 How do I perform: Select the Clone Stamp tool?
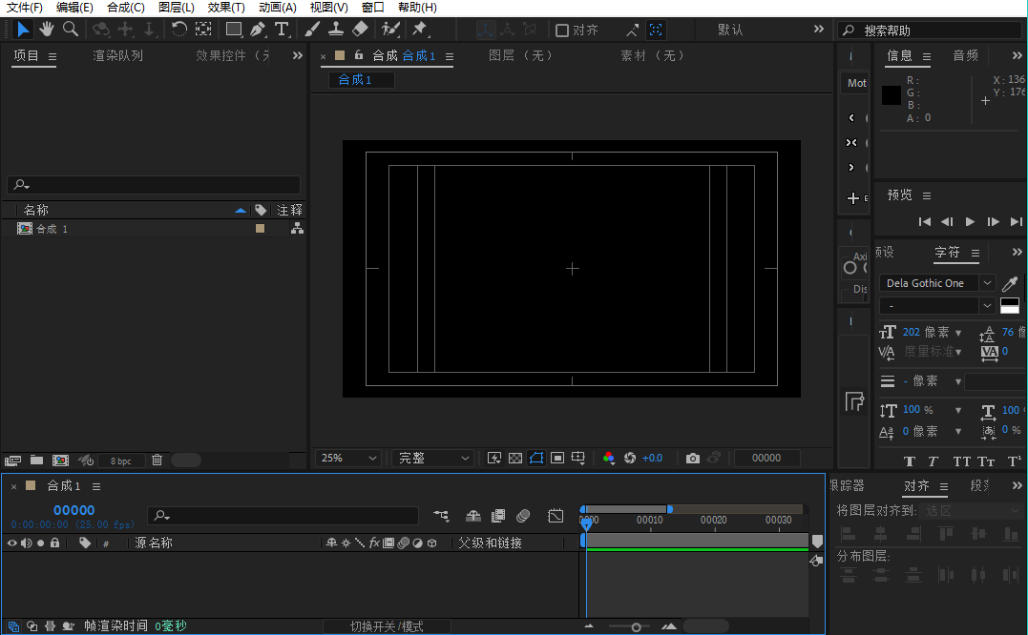pos(336,30)
